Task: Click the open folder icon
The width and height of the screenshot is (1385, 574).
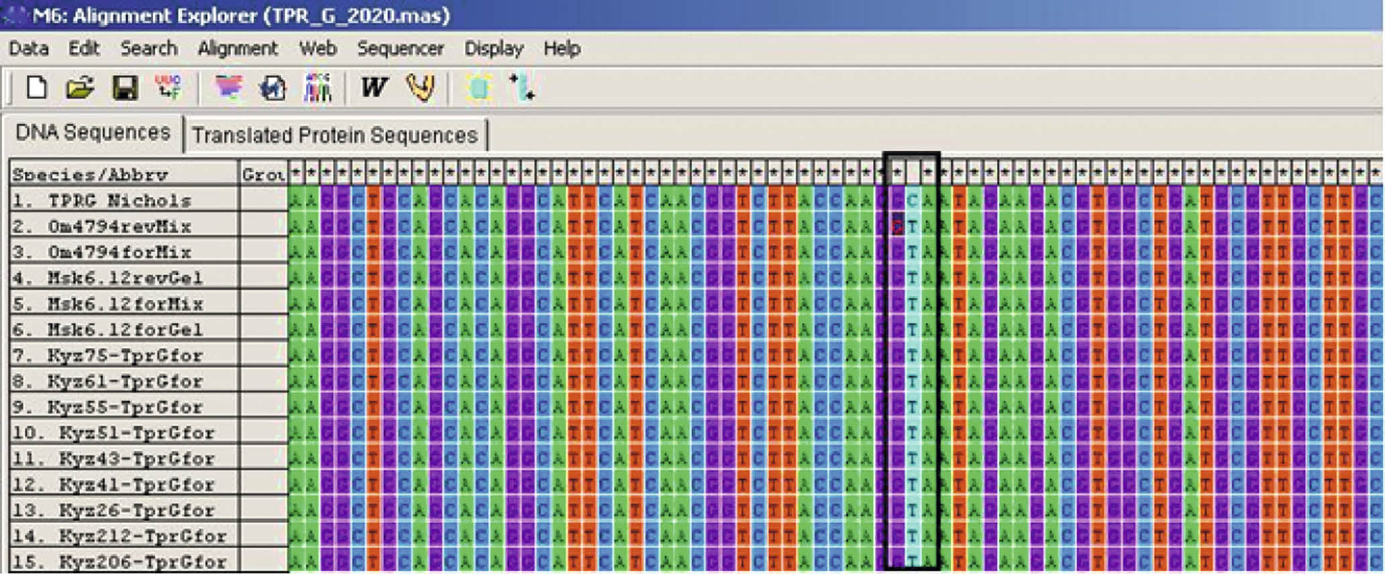Action: click(x=80, y=87)
